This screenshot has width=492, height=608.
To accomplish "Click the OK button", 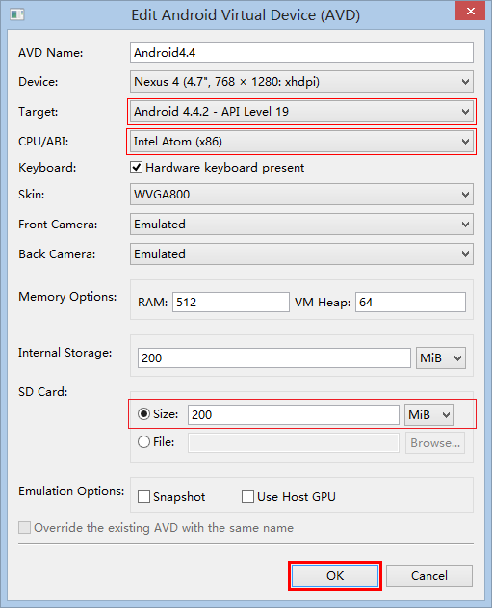I will click(335, 576).
